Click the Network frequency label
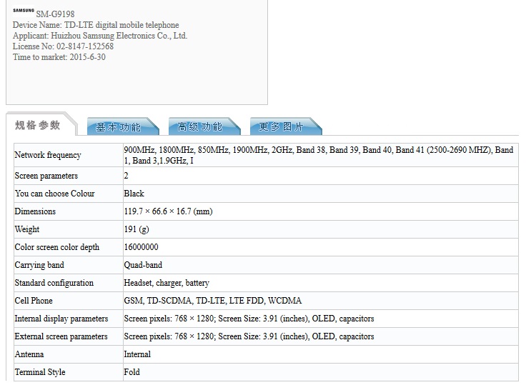The height and width of the screenshot is (385, 526). coord(48,155)
